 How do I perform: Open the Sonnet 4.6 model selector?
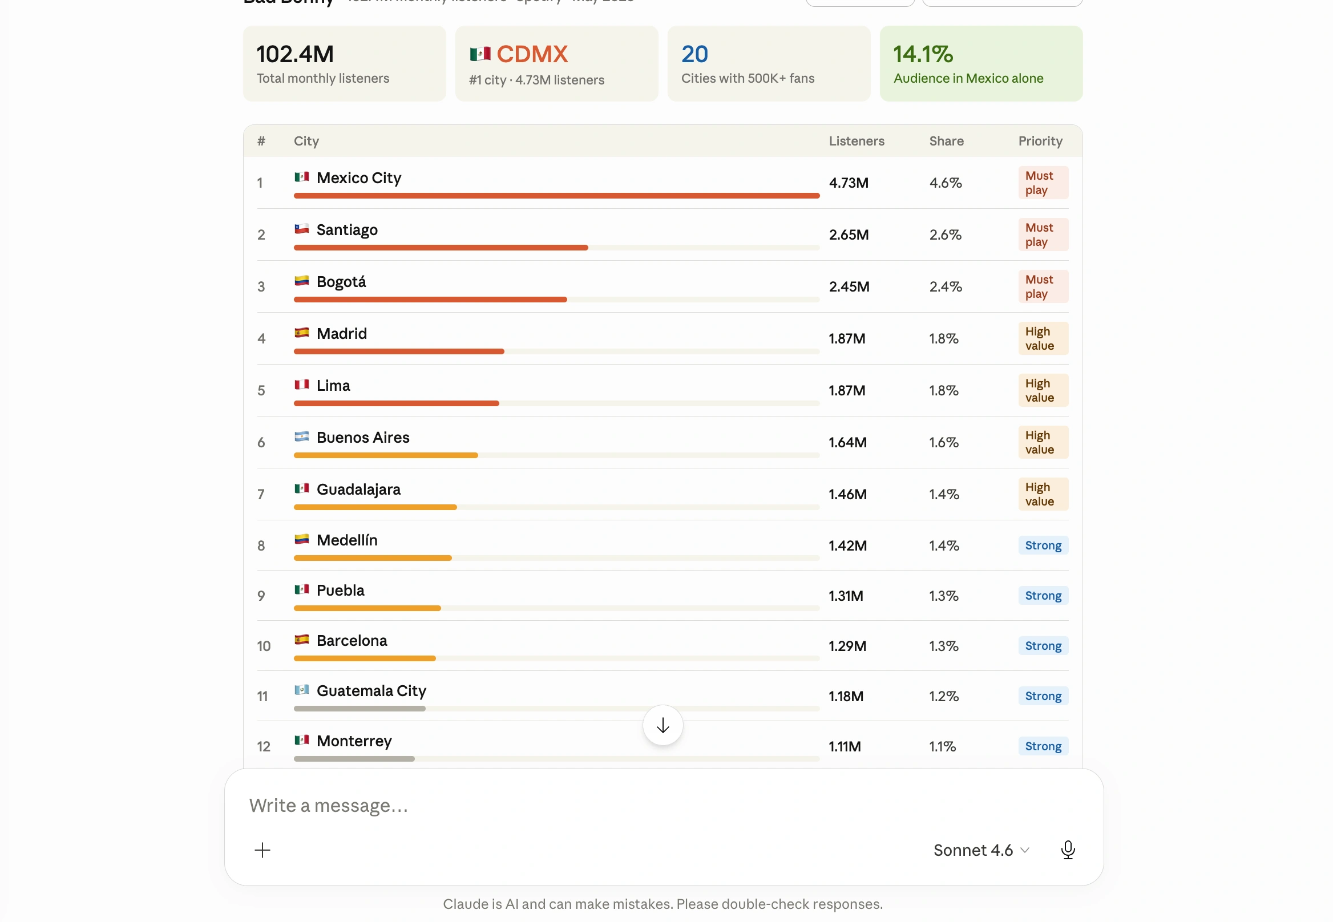(981, 850)
